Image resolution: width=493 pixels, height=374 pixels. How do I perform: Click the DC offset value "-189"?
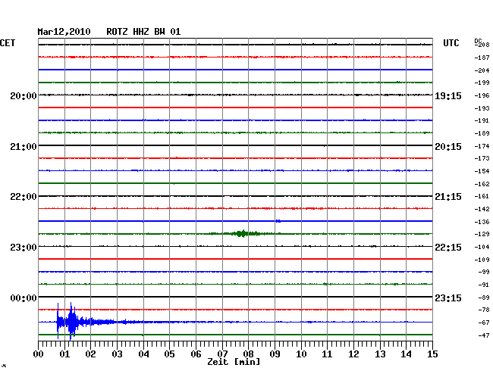tap(482, 133)
